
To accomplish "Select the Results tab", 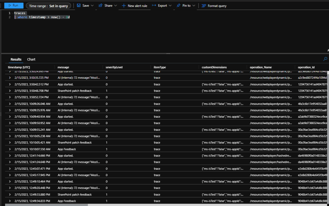I will pyautogui.click(x=16, y=59).
